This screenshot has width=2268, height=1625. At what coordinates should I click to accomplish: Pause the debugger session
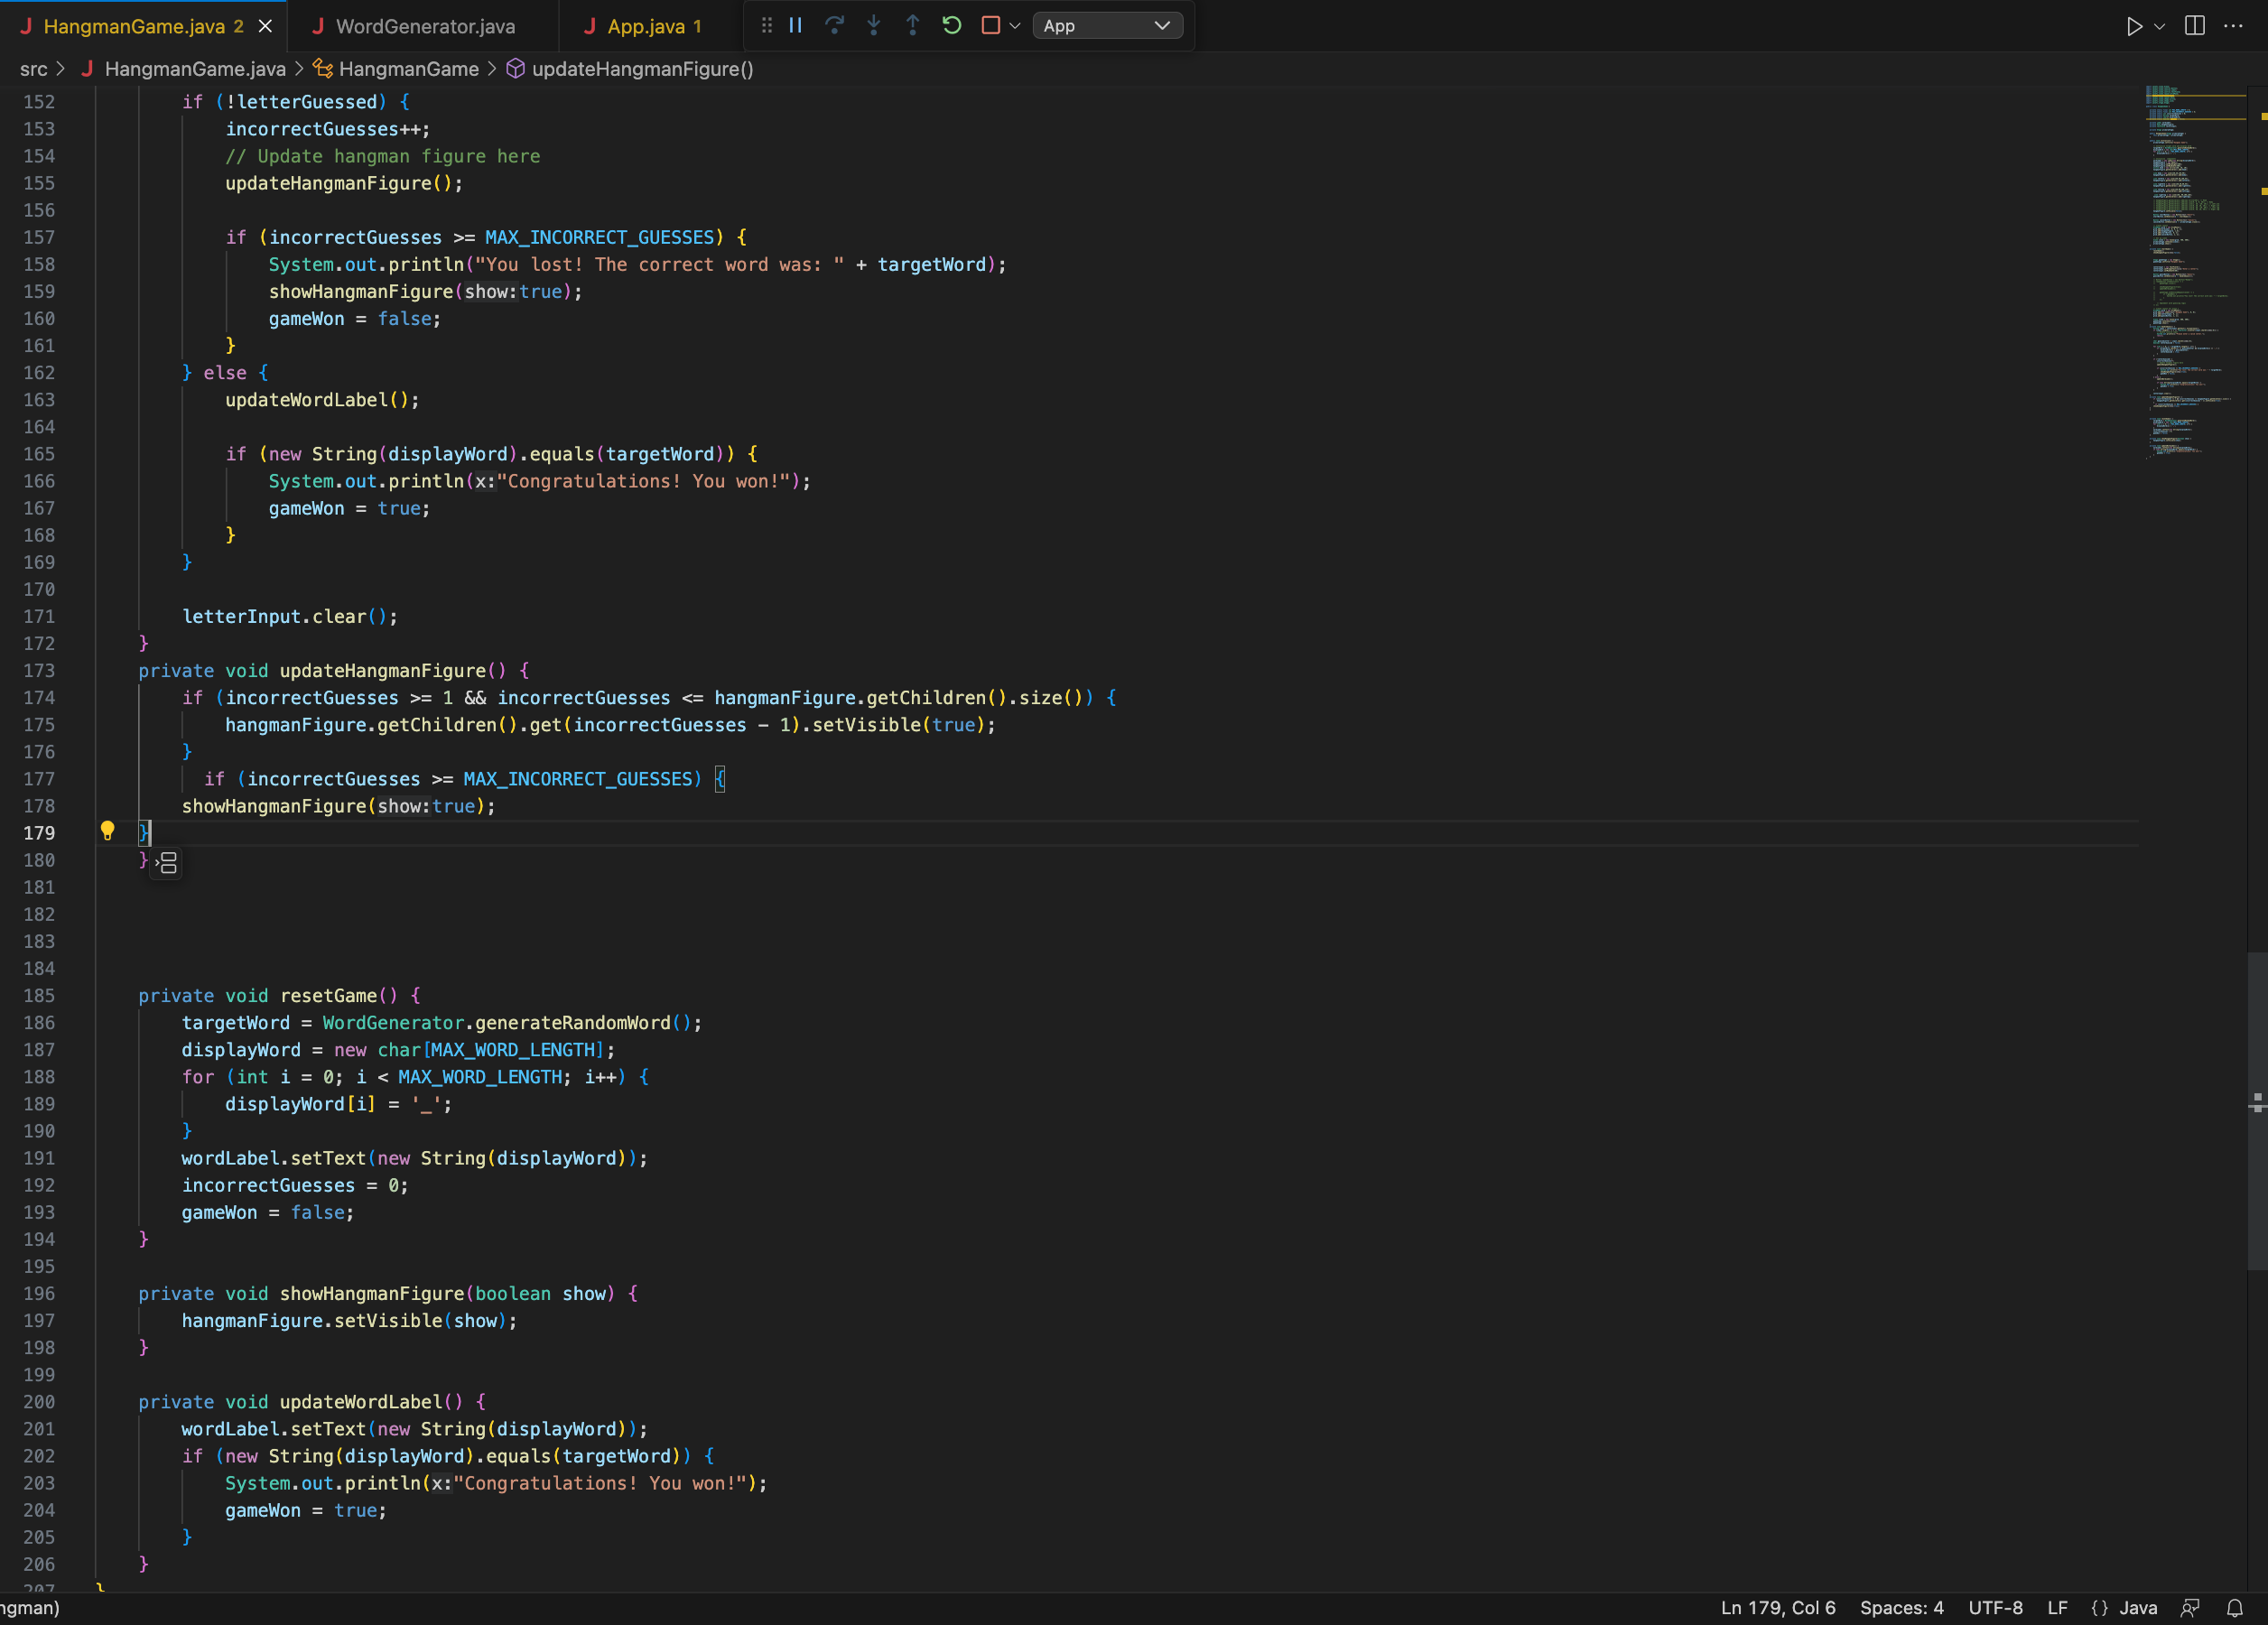point(796,26)
